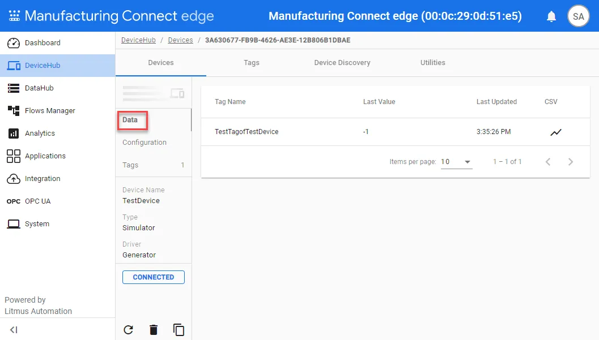The image size is (599, 340).
Task: Click the Manufacturing Connect edge logo title
Action: tap(119, 16)
